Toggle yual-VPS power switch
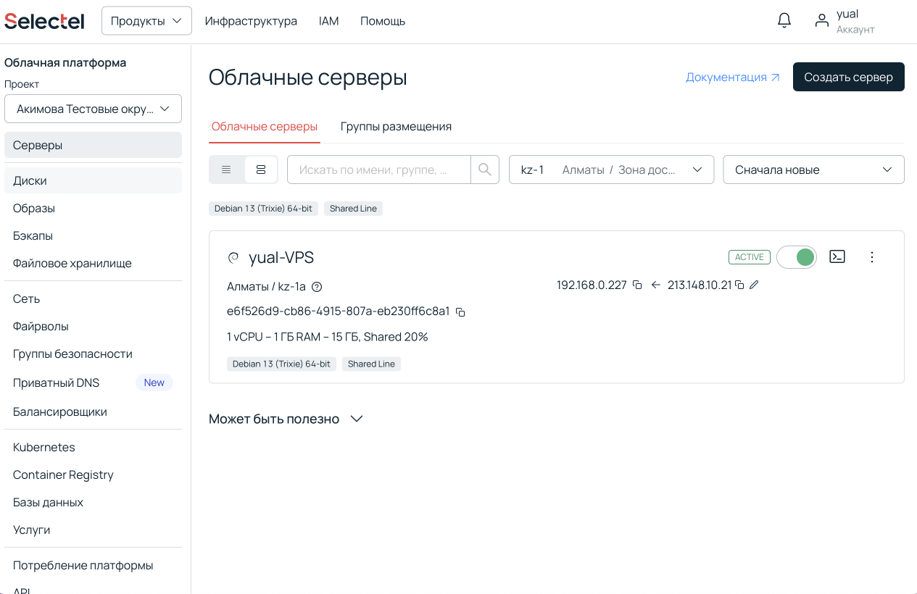The width and height of the screenshot is (917, 594). pyautogui.click(x=797, y=256)
